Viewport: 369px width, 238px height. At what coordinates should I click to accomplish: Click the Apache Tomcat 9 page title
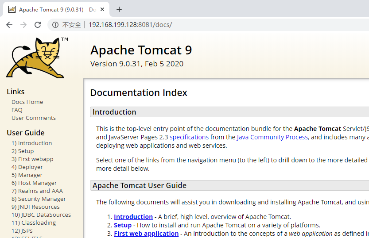coord(141,50)
